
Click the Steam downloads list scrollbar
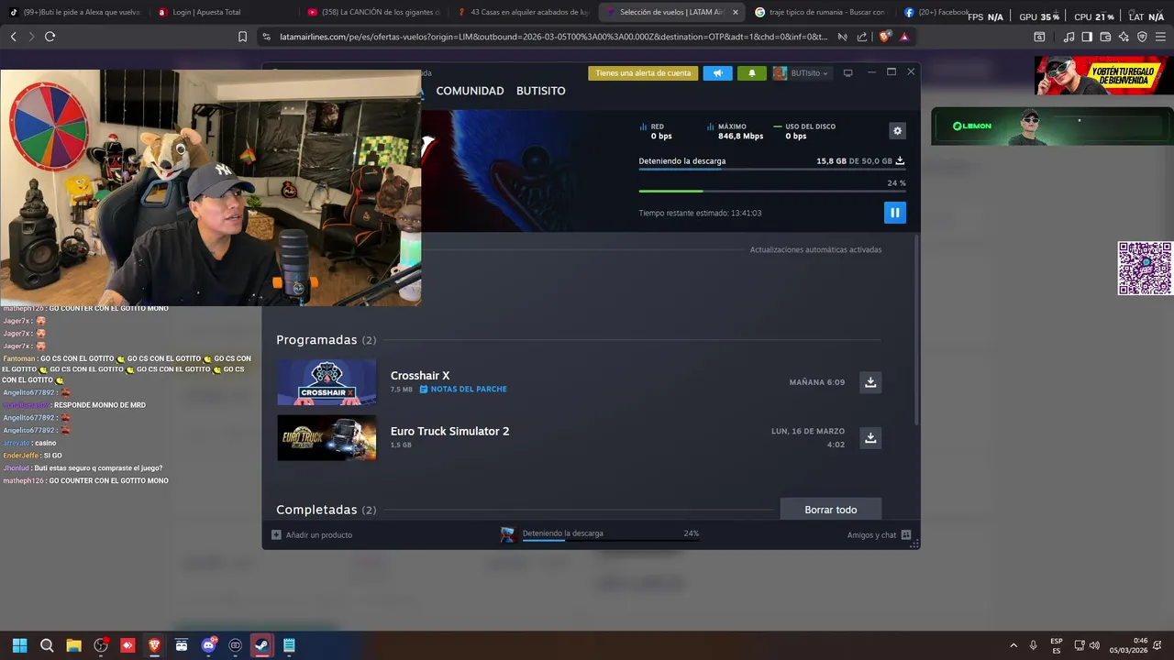coord(915,330)
